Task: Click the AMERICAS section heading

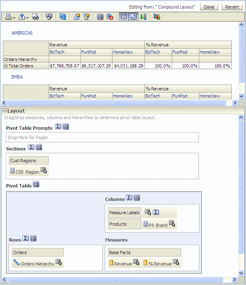Action: [22, 33]
